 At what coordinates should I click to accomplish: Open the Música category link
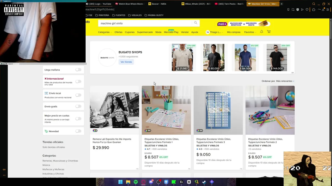46,165
